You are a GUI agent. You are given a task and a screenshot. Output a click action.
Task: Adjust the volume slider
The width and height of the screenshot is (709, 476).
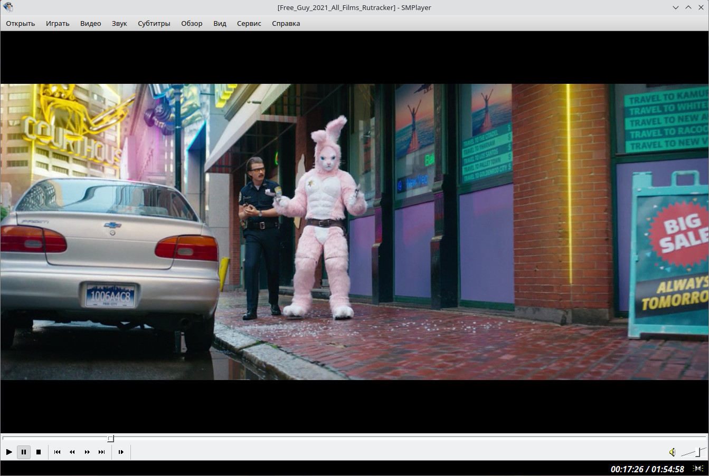[694, 452]
